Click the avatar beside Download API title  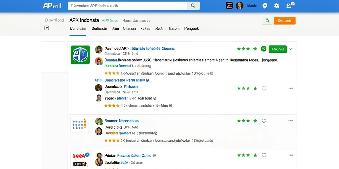99,50
